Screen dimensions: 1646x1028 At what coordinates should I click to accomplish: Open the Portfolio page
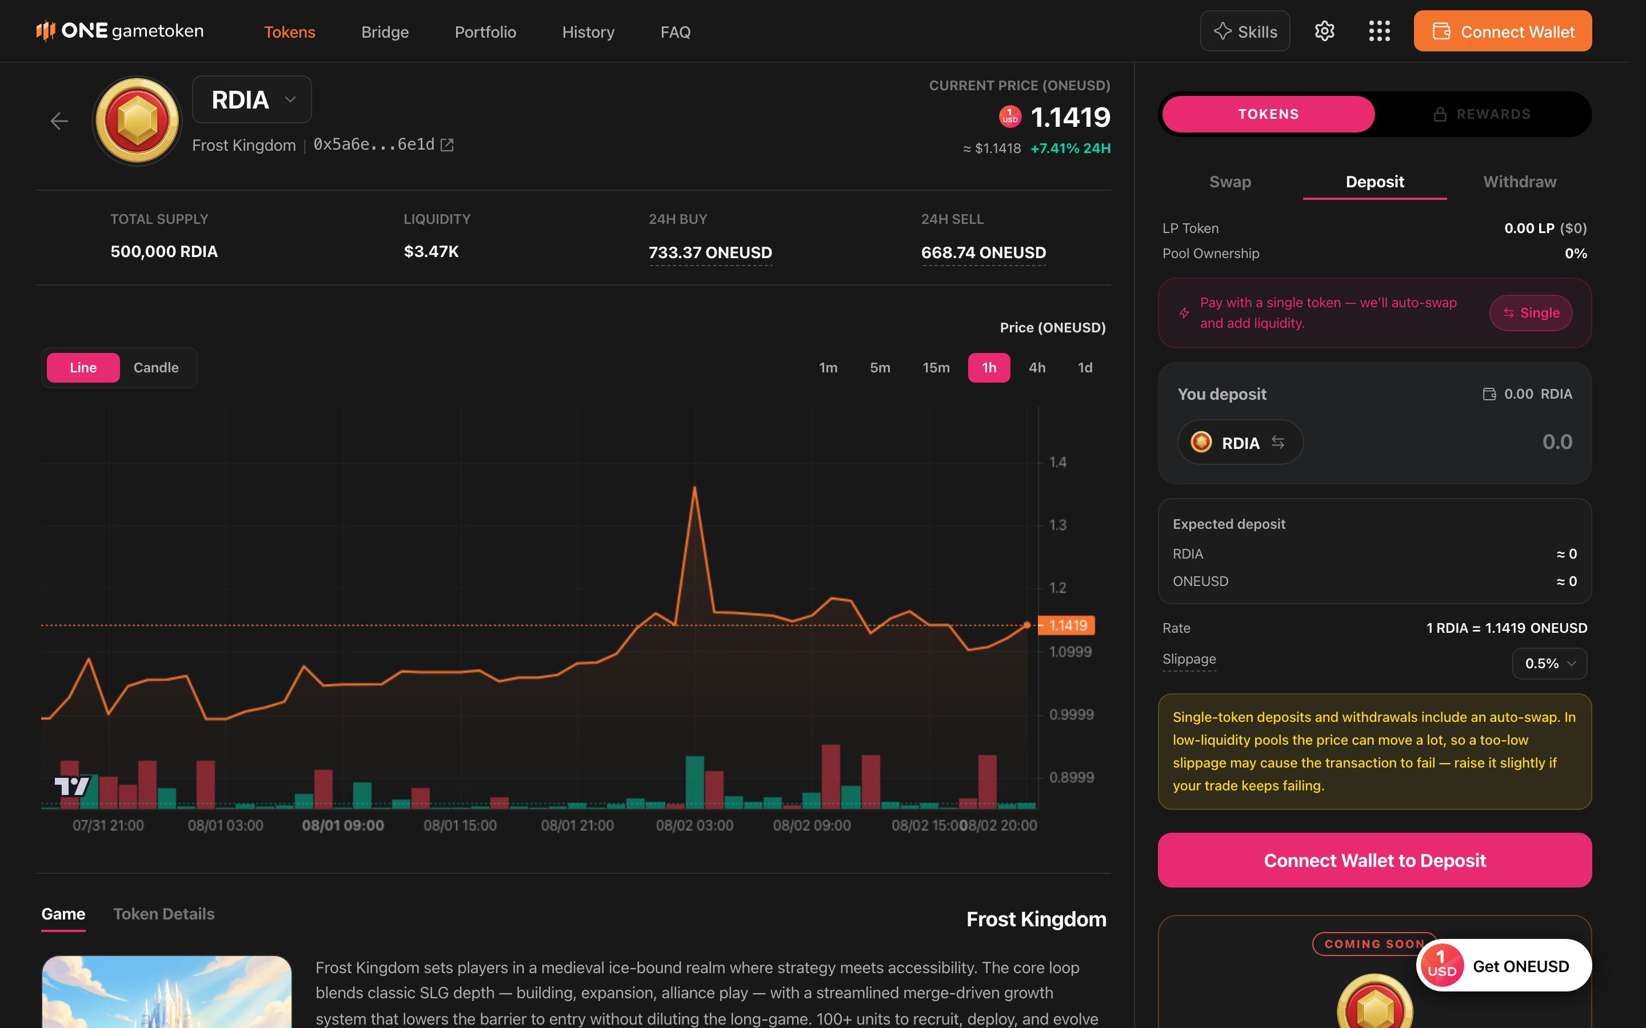coord(485,32)
